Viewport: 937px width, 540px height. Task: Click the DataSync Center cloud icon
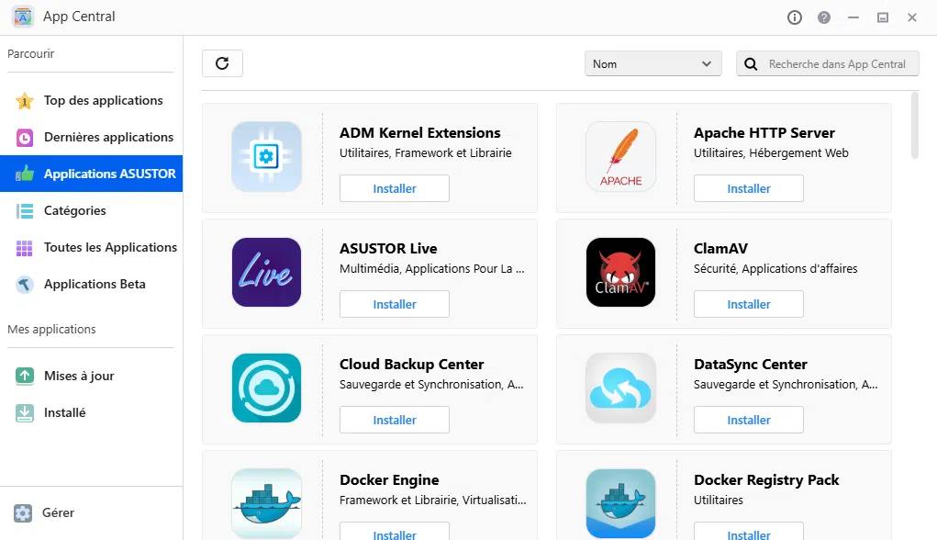click(x=620, y=388)
